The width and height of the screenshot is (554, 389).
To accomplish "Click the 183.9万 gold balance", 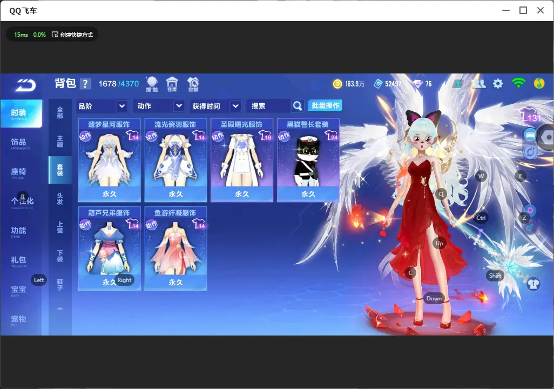I will tap(355, 84).
